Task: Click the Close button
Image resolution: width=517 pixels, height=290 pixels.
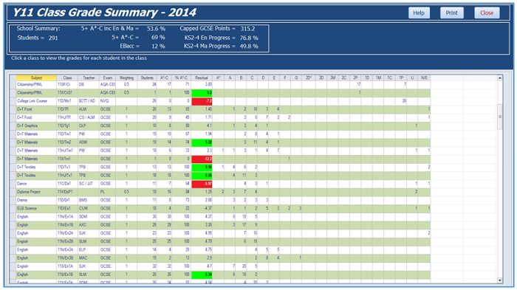Action: (x=487, y=13)
